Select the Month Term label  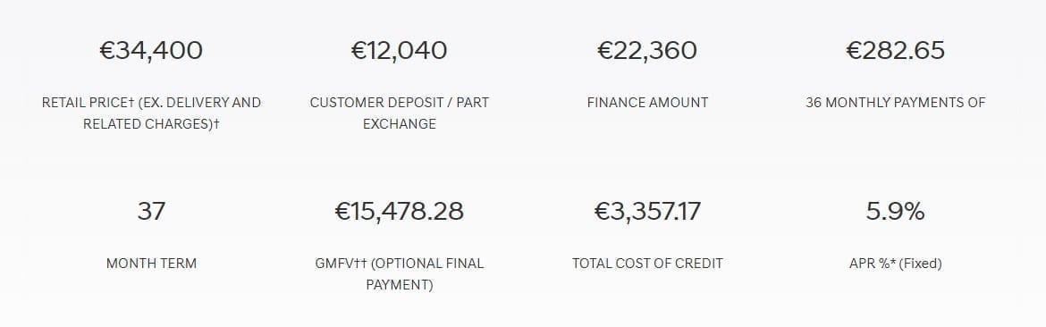151,263
